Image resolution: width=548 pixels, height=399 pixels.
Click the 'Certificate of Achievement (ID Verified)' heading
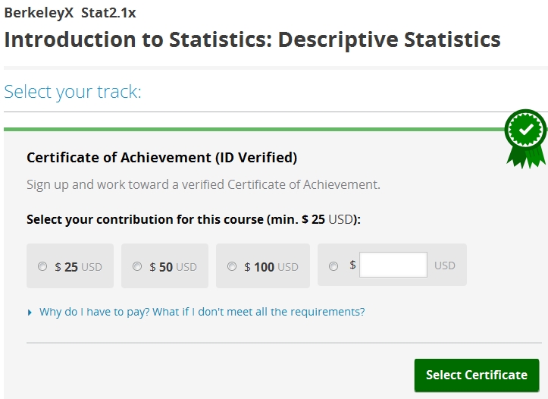click(161, 158)
